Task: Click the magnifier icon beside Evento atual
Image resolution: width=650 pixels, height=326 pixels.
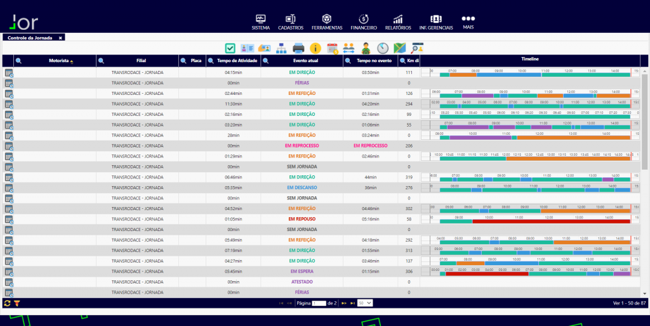Action: click(x=266, y=61)
